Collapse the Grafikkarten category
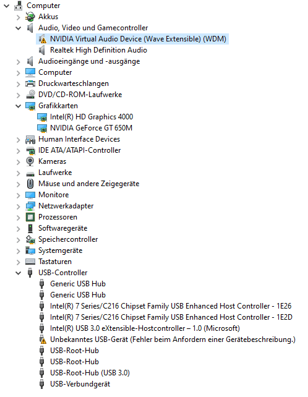The image size is (308, 397). tap(18, 106)
